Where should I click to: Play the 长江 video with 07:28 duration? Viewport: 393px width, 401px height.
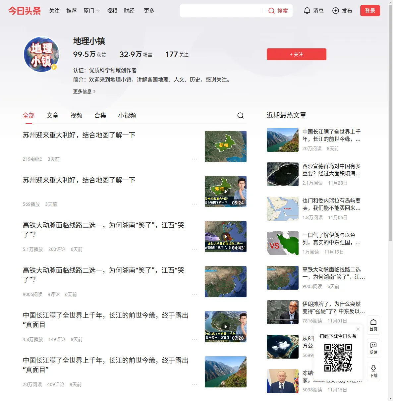[x=226, y=327]
